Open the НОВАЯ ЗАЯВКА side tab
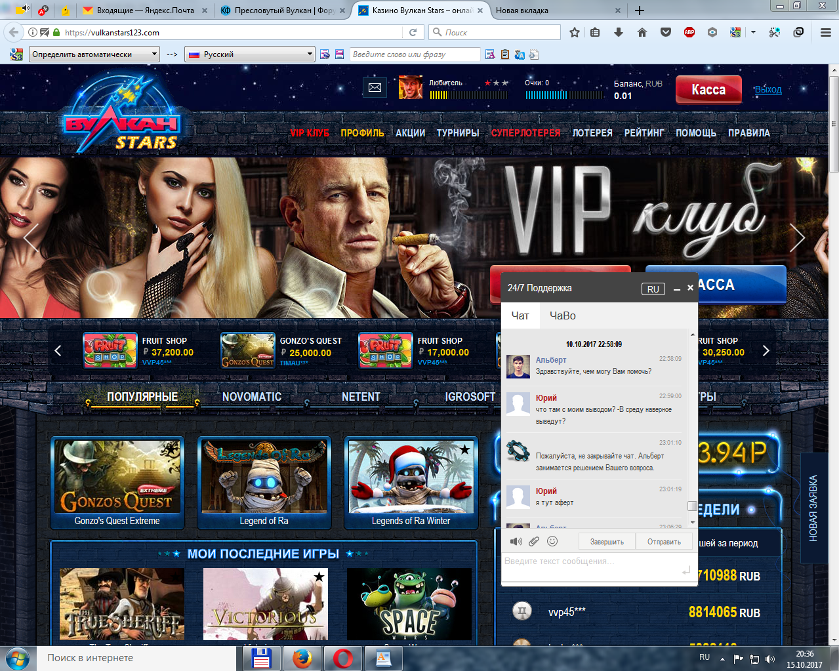 pos(813,508)
